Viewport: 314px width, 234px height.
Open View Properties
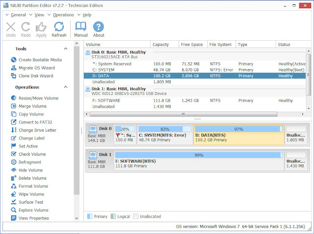click(x=30, y=218)
